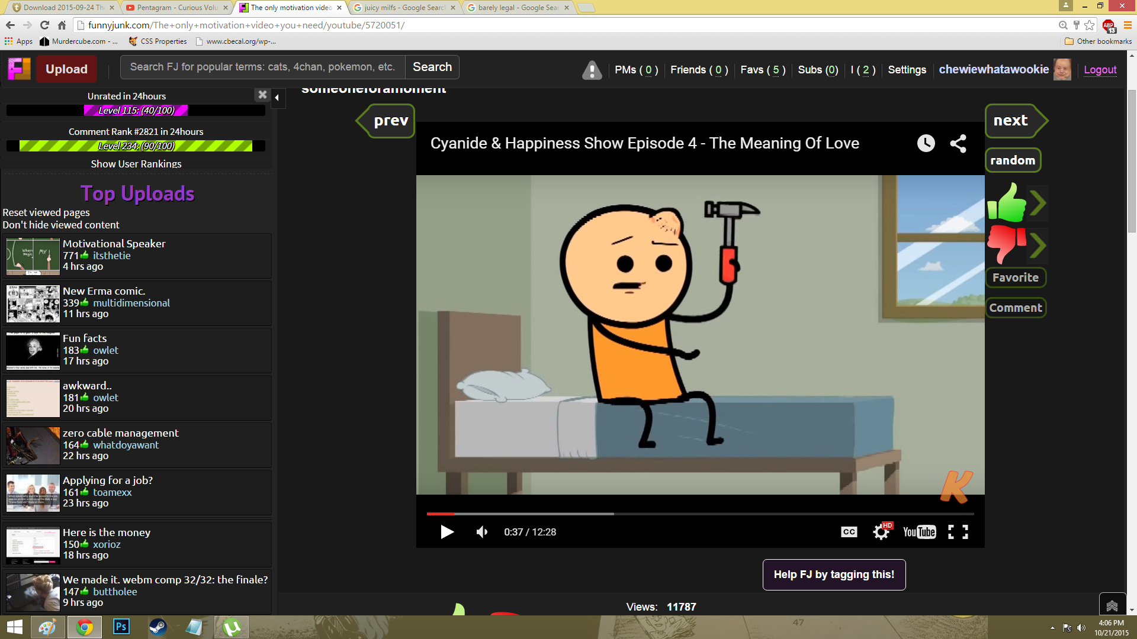Open video settings gear icon
The image size is (1137, 639).
coord(881,532)
